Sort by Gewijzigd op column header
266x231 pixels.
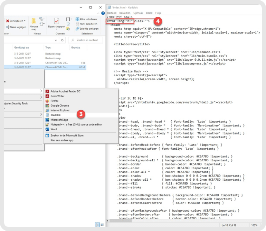(21, 48)
